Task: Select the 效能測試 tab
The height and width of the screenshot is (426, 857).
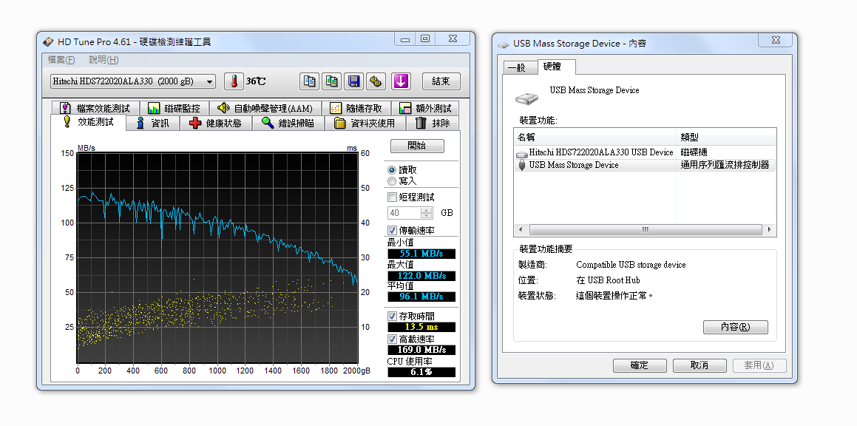Action: coord(89,122)
